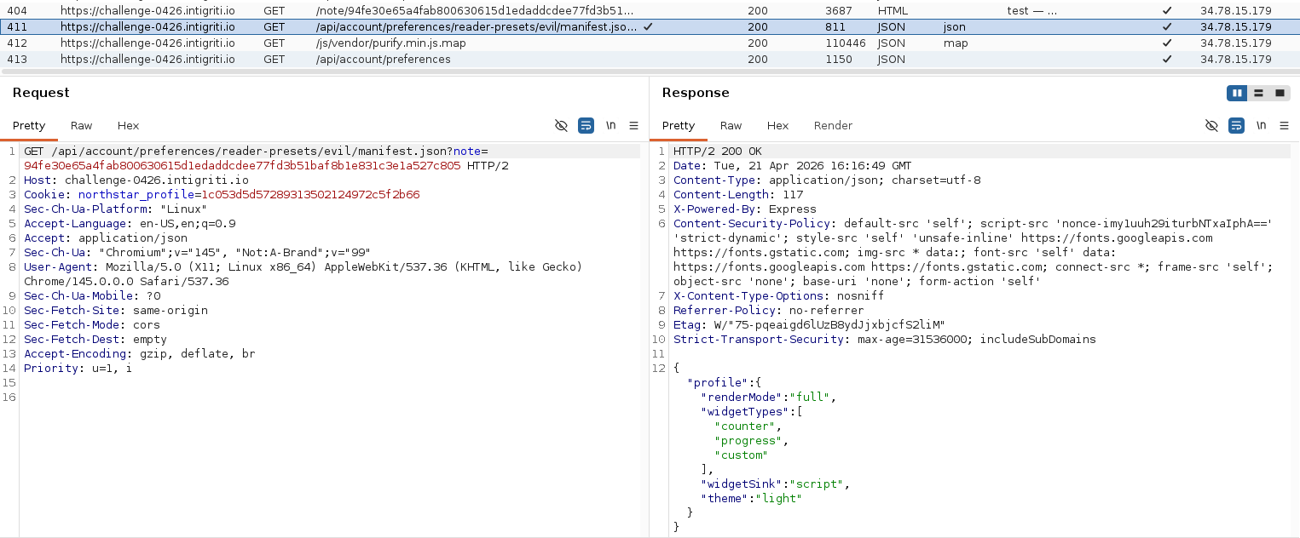This screenshot has height=538, width=1300.
Task: Click "renderMode":"full" in JSON body
Action: tap(769, 397)
